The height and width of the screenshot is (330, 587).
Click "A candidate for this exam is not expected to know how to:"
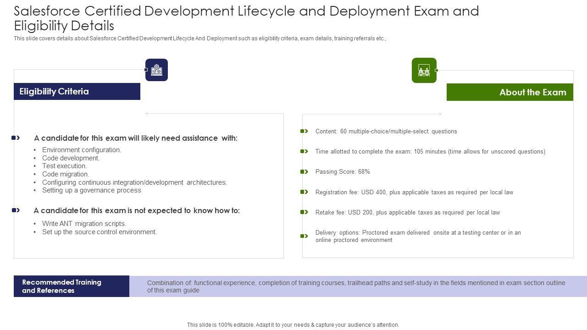[x=137, y=210]
